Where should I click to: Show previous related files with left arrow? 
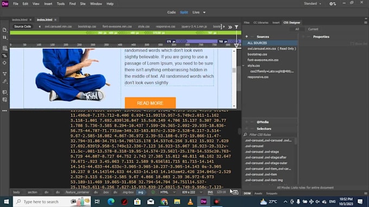[40, 27]
